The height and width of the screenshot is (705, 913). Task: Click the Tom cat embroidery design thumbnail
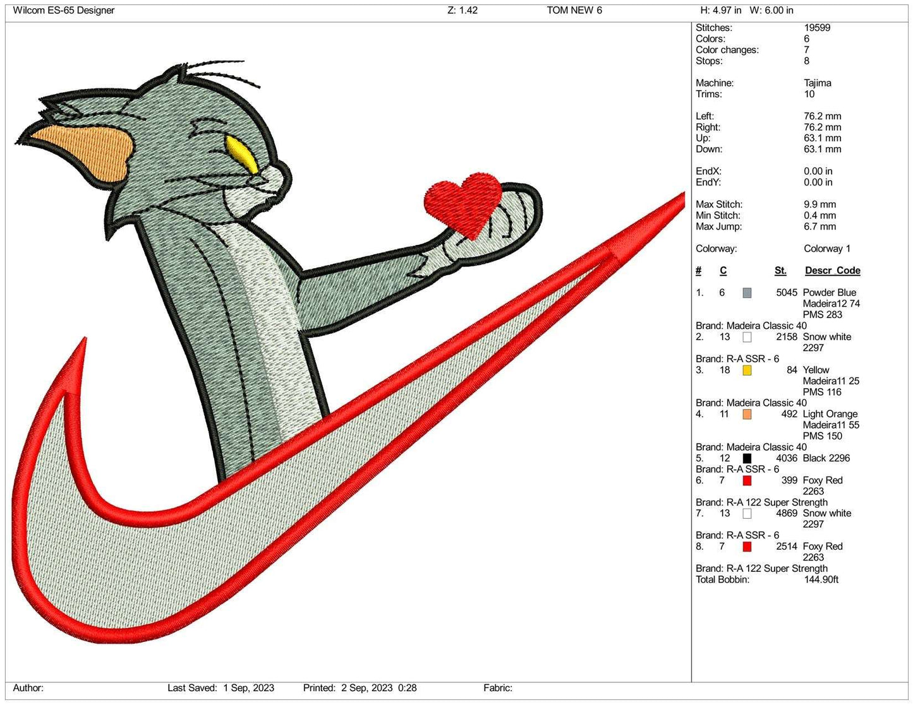pyautogui.click(x=316, y=347)
